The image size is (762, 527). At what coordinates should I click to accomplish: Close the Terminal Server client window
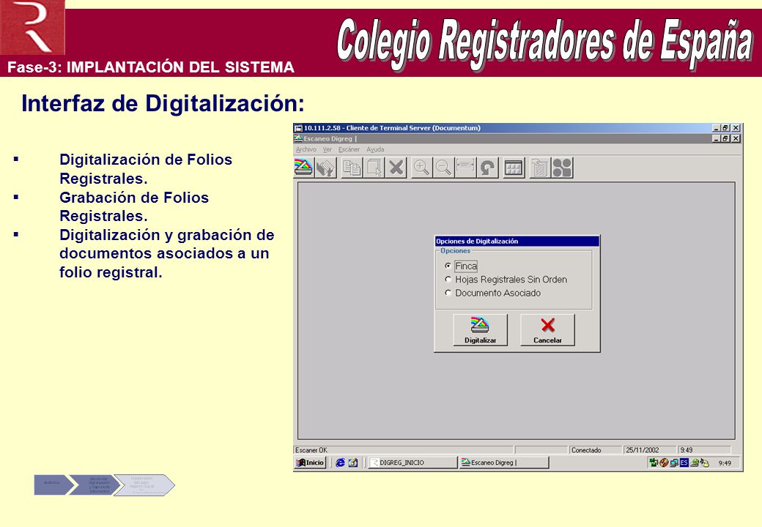click(x=736, y=127)
